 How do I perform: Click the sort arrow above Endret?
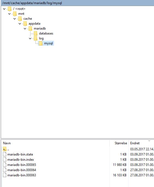(x=149, y=141)
